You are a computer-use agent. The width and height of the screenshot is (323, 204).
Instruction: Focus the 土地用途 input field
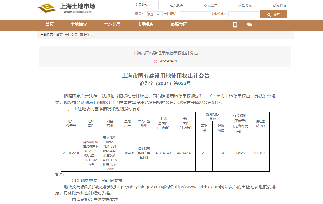tap(195, 14)
